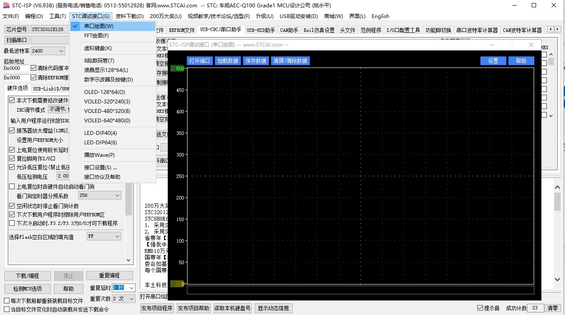Open the IRC调节模式 dropdown

pos(58,109)
